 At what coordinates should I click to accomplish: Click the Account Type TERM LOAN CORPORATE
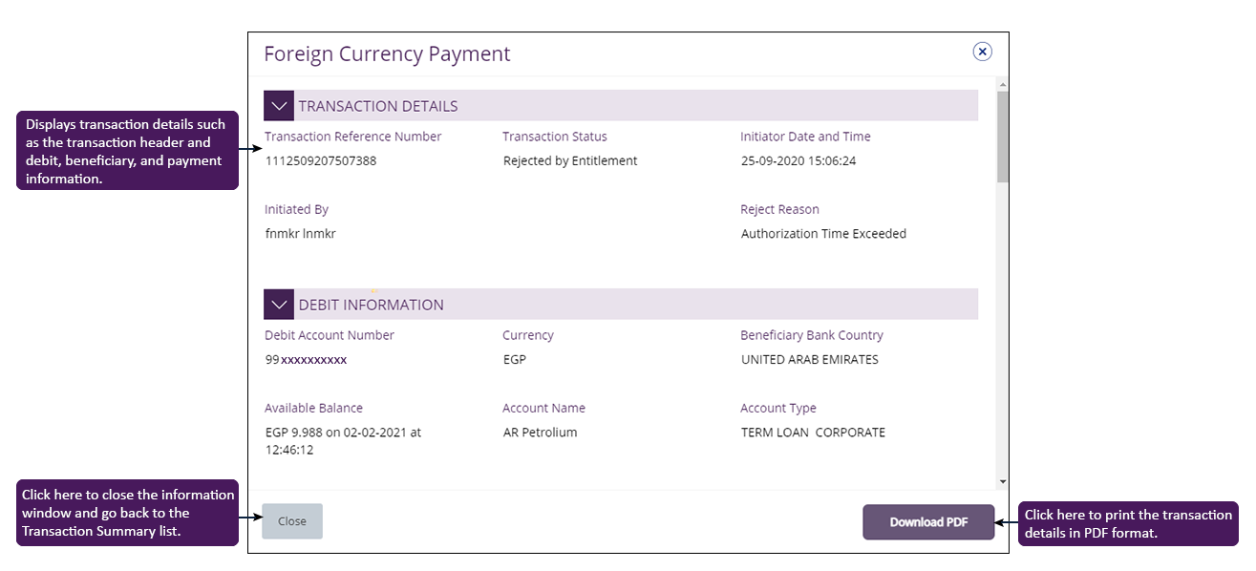coord(813,432)
